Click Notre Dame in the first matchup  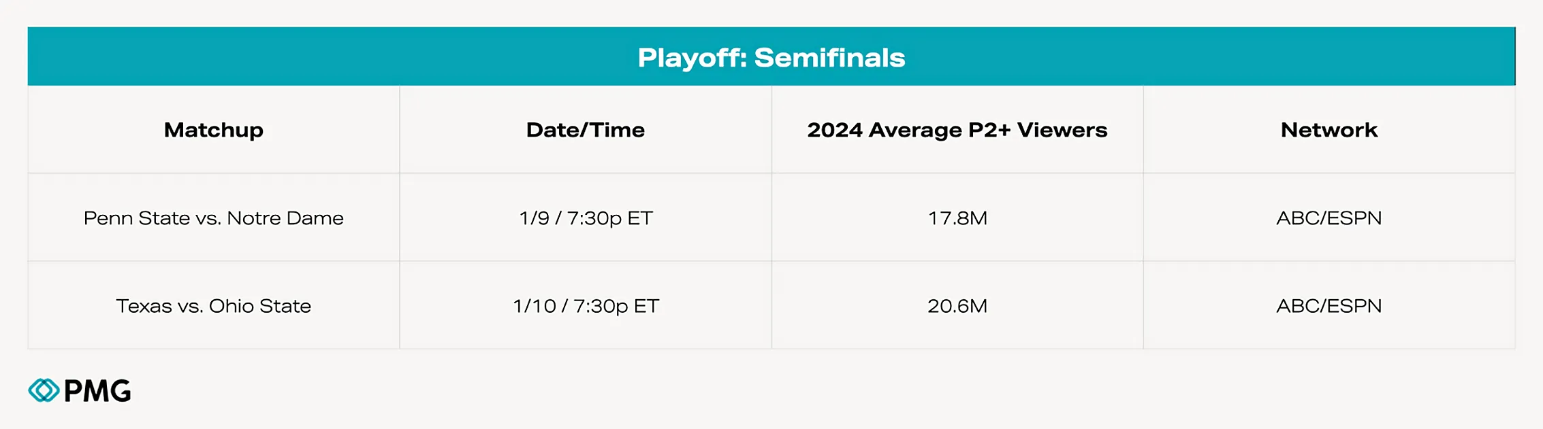(285, 218)
